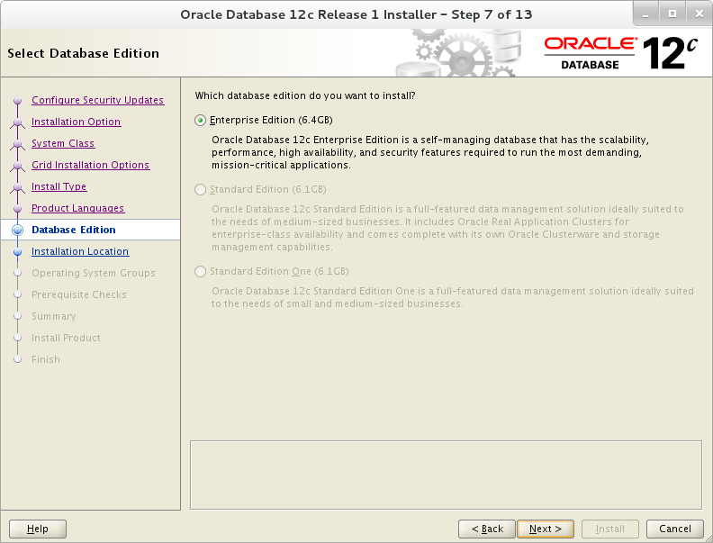The height and width of the screenshot is (543, 713).
Task: Click Product Languages step bullet
Action: click(18, 209)
